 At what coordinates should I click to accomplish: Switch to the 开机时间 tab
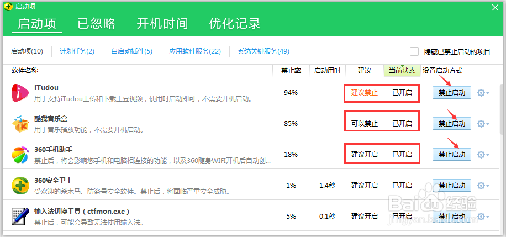pos(162,24)
